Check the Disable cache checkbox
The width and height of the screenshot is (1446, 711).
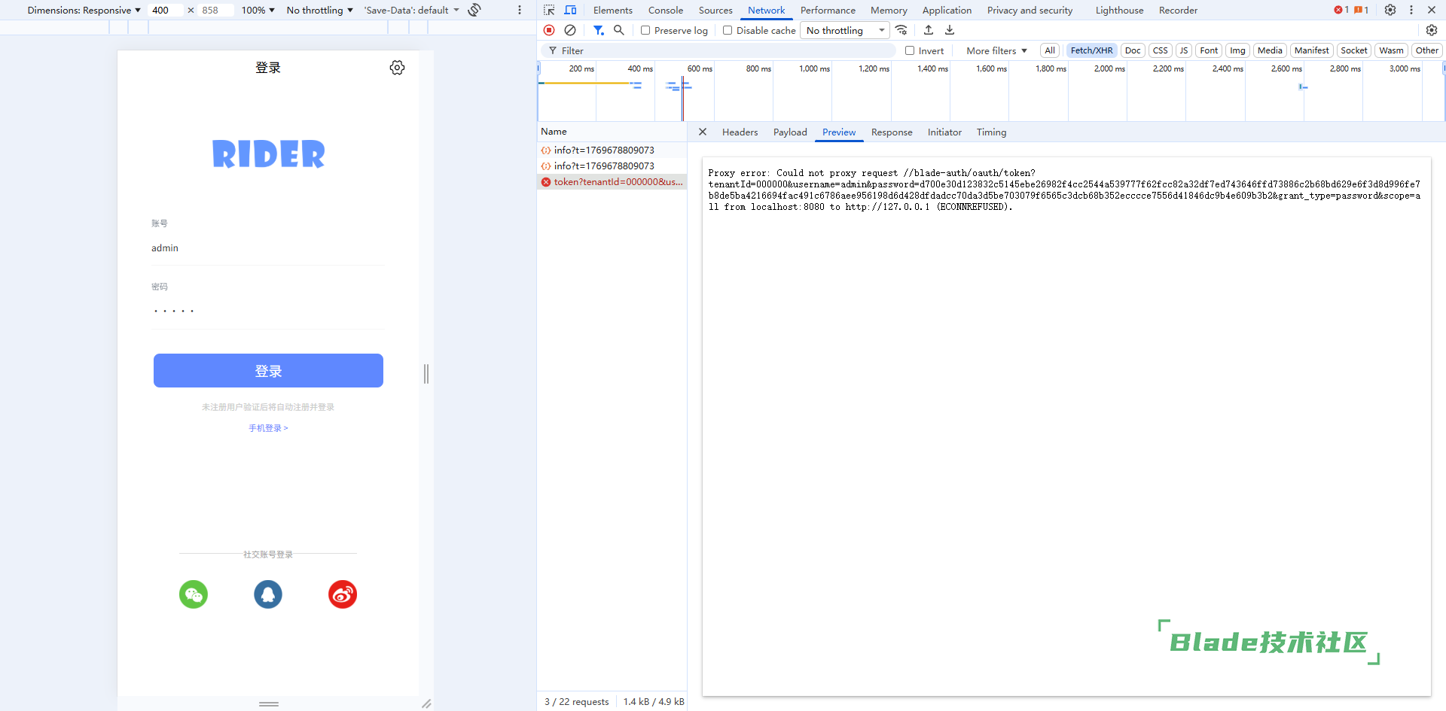(728, 30)
